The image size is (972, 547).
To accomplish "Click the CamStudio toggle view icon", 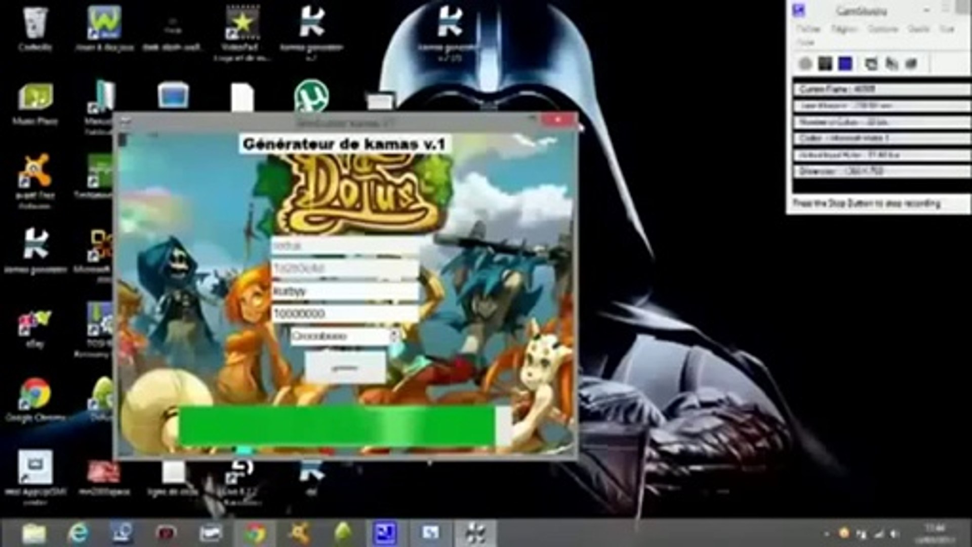I will [x=871, y=64].
